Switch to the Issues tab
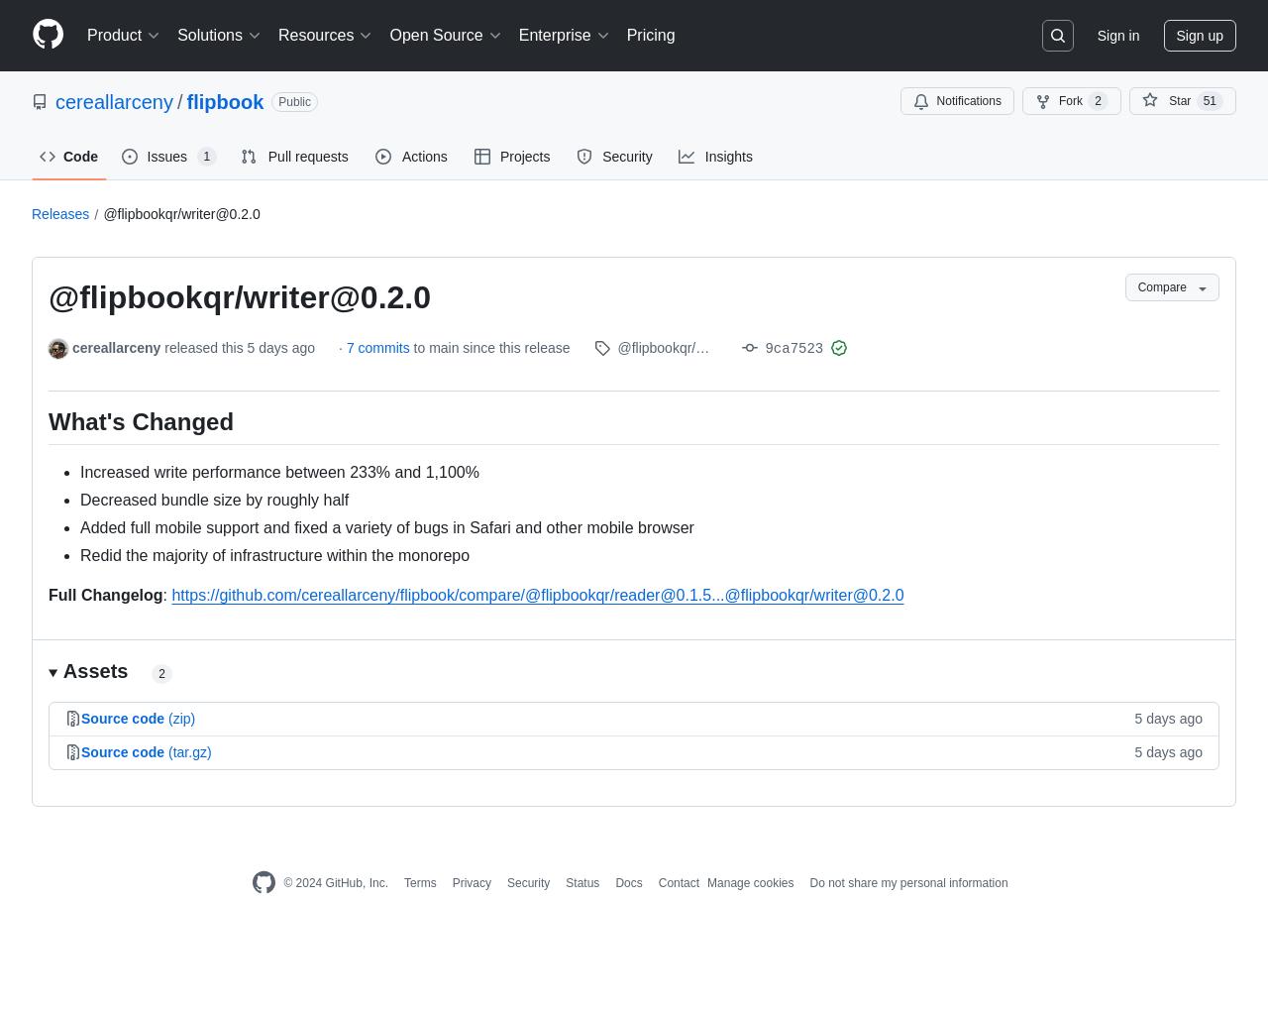Viewport: 1268px width, 1015px height. 169,157
